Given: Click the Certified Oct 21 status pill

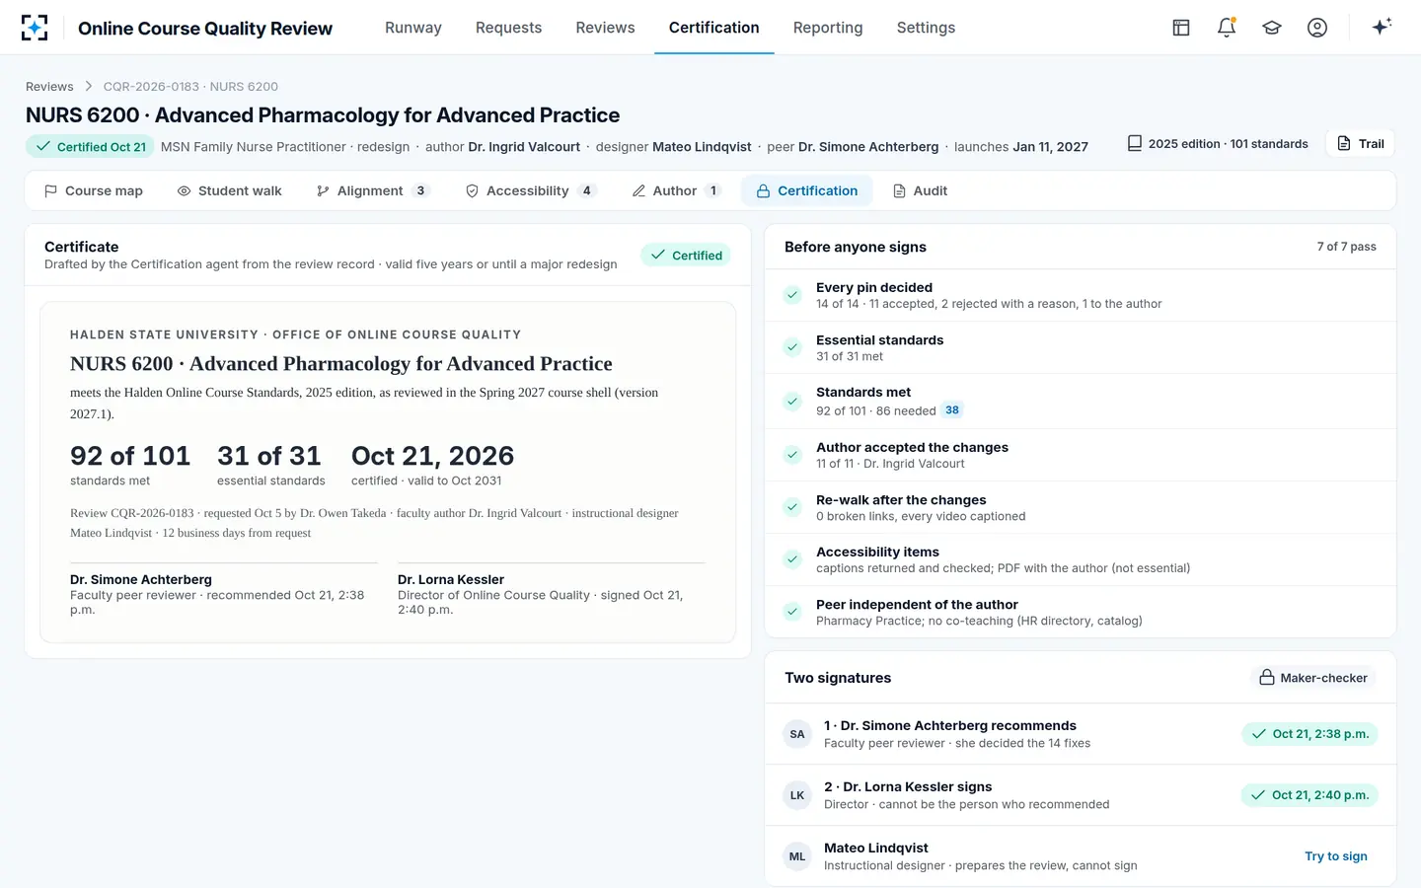Looking at the screenshot, I should click(x=90, y=147).
